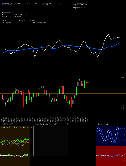Open the MACD histogram panel below the ADX chart

(x=15, y=156)
